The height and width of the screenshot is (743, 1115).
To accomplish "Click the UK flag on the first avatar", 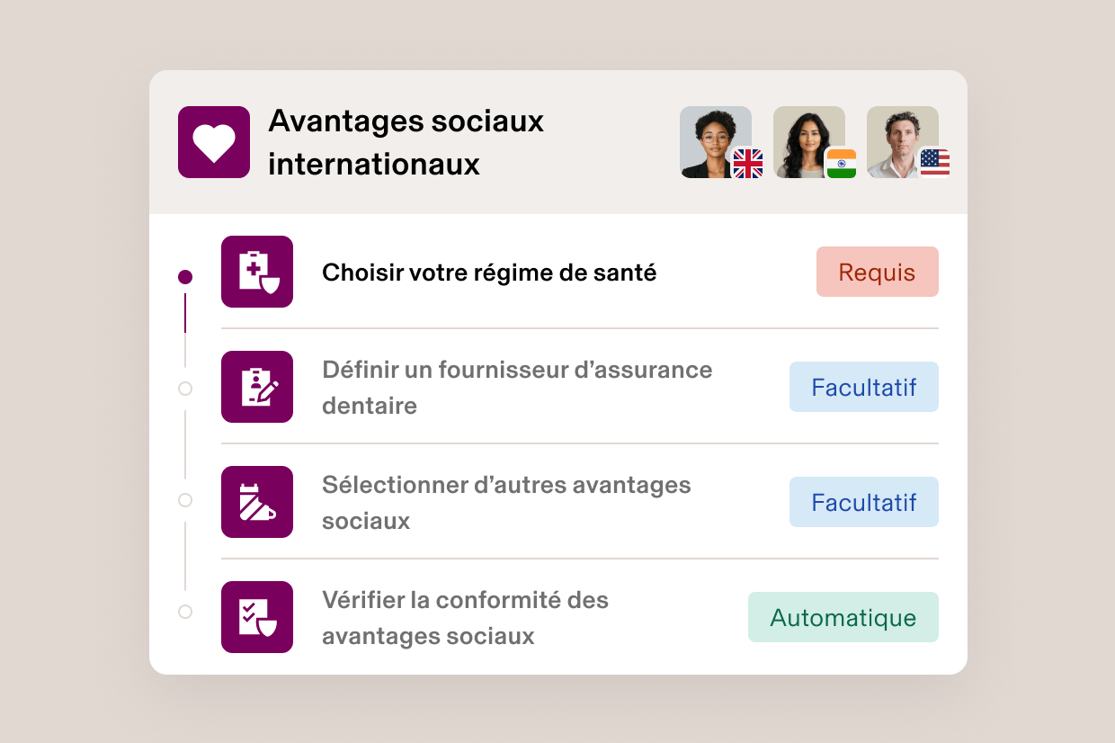I will click(x=747, y=165).
